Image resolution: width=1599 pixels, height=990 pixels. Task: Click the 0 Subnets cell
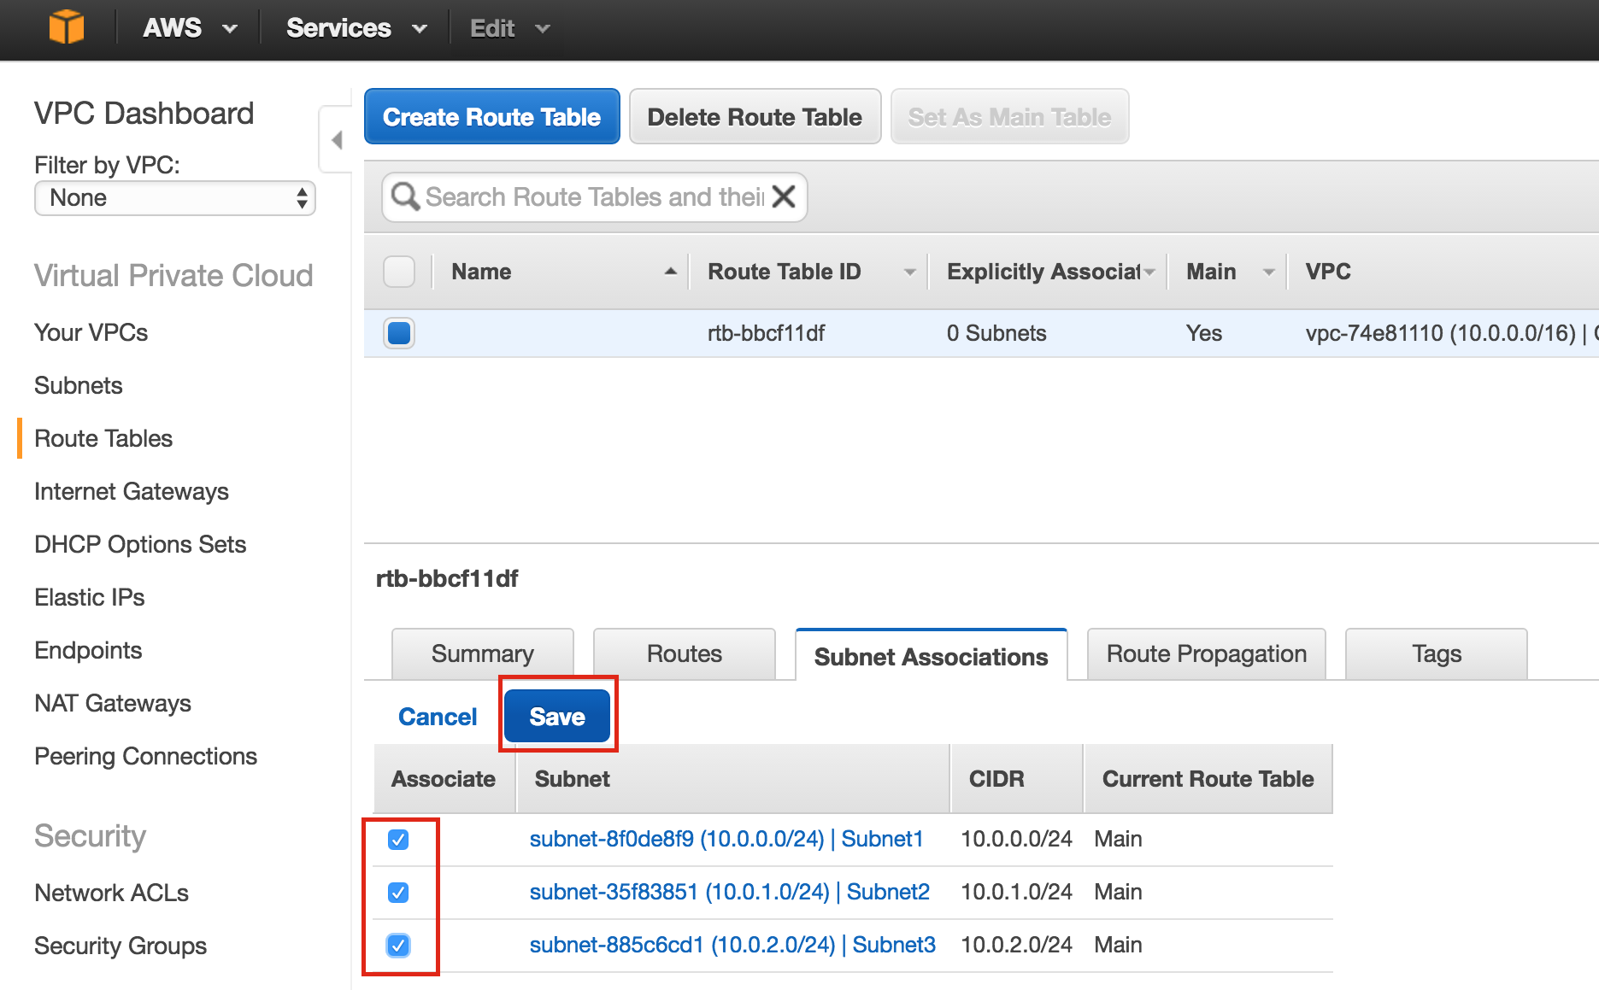tap(996, 333)
